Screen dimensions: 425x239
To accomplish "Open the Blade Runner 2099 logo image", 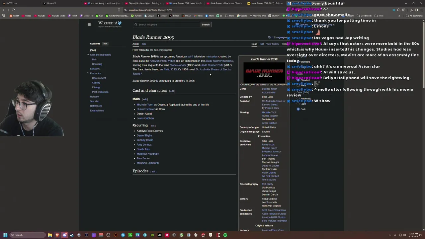I will pyautogui.click(x=264, y=72).
